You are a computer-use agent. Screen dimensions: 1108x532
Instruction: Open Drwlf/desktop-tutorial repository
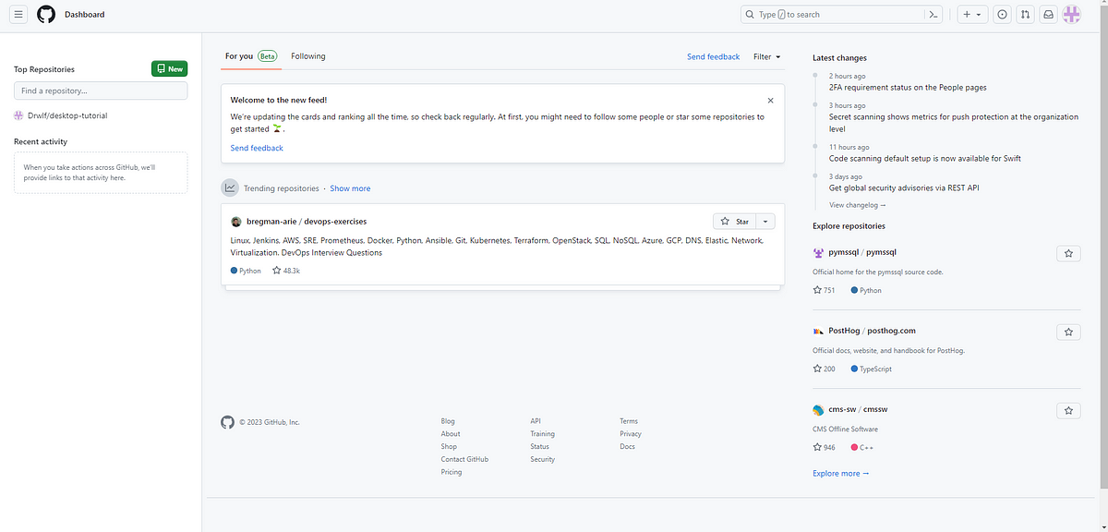[x=67, y=115]
